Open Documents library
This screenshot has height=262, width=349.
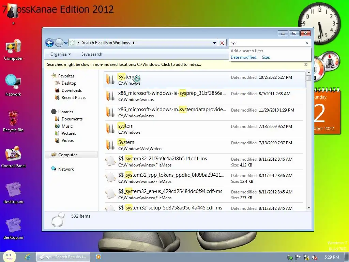pyautogui.click(x=72, y=119)
